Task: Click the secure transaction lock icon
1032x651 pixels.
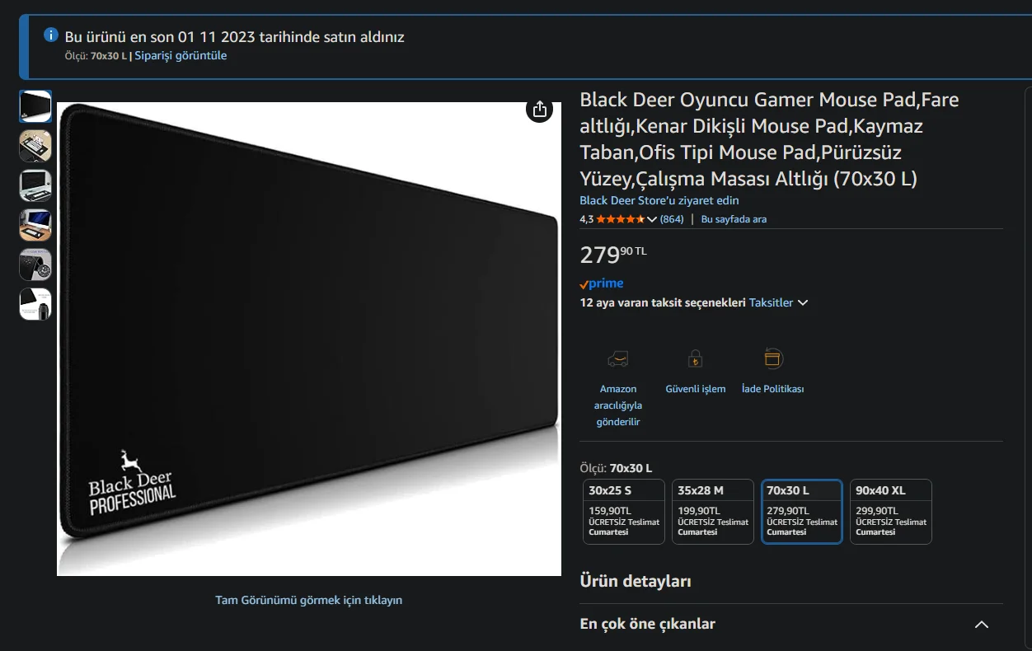Action: coord(695,359)
